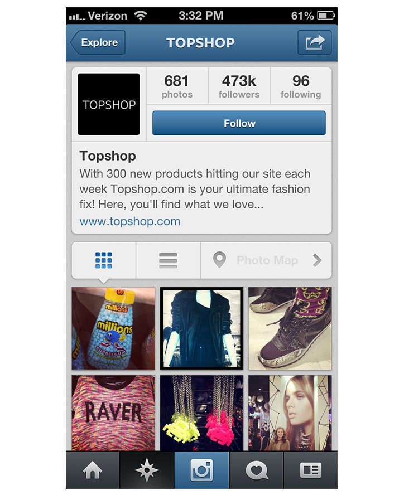This screenshot has height=495, width=404.
Task: Open the Explore star tab
Action: (x=147, y=470)
